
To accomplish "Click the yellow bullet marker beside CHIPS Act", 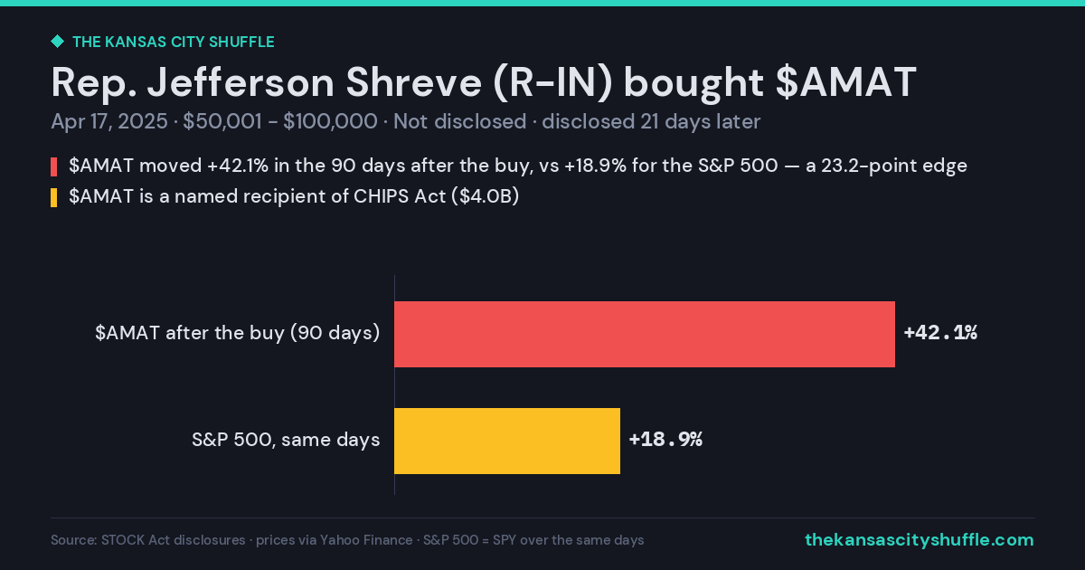I will pyautogui.click(x=54, y=197).
